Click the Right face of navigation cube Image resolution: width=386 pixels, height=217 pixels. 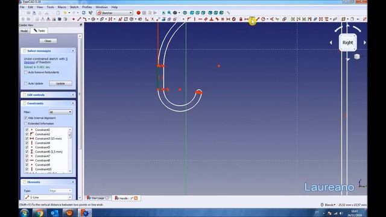[x=347, y=43]
